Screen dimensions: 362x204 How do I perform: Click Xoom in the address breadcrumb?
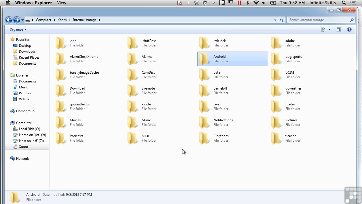click(x=62, y=20)
